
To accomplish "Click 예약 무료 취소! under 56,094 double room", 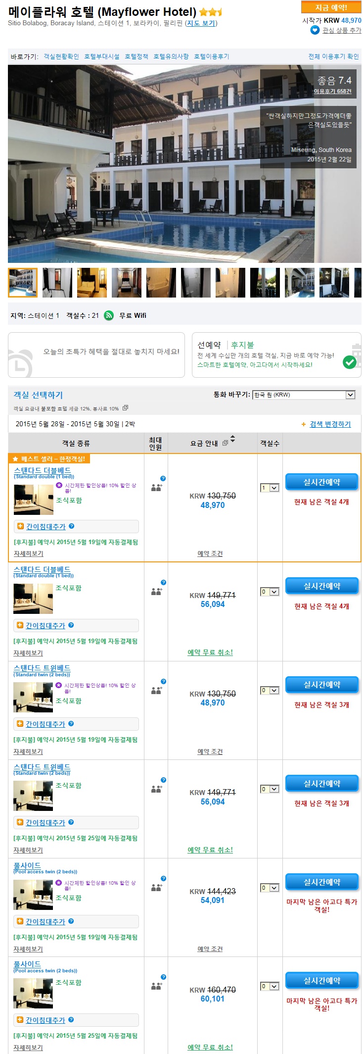I will pyautogui.click(x=210, y=652).
